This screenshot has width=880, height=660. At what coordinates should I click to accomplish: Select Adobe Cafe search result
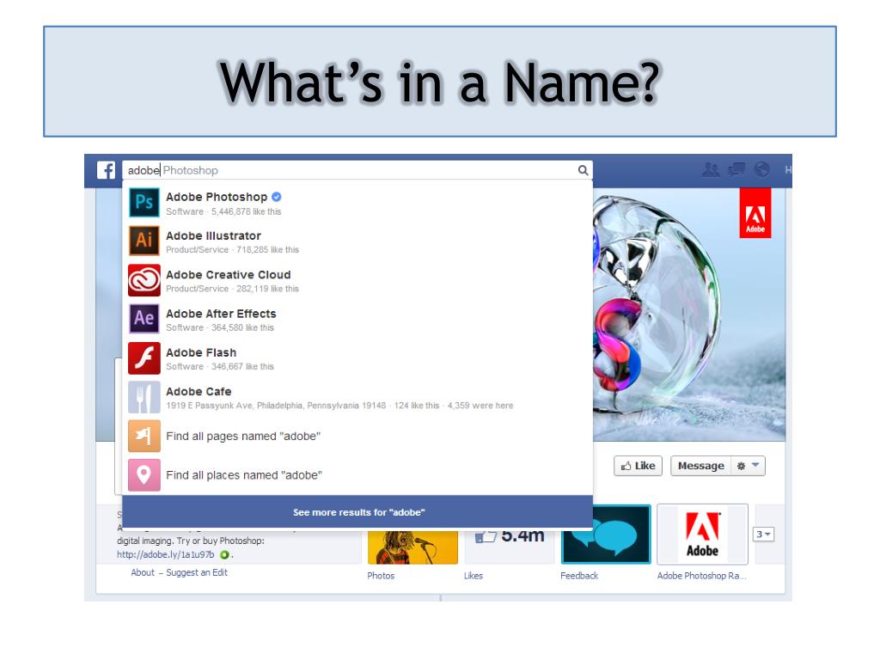click(x=357, y=397)
